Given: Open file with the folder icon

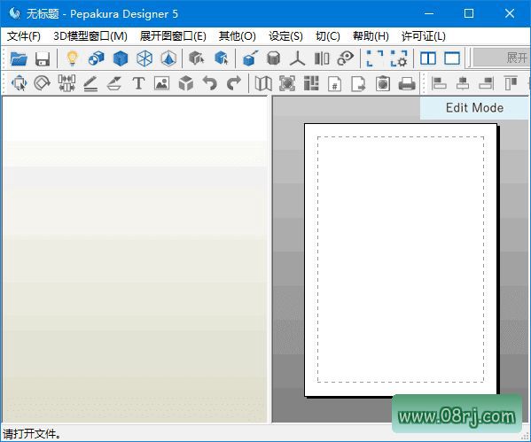Looking at the screenshot, I should coord(19,58).
